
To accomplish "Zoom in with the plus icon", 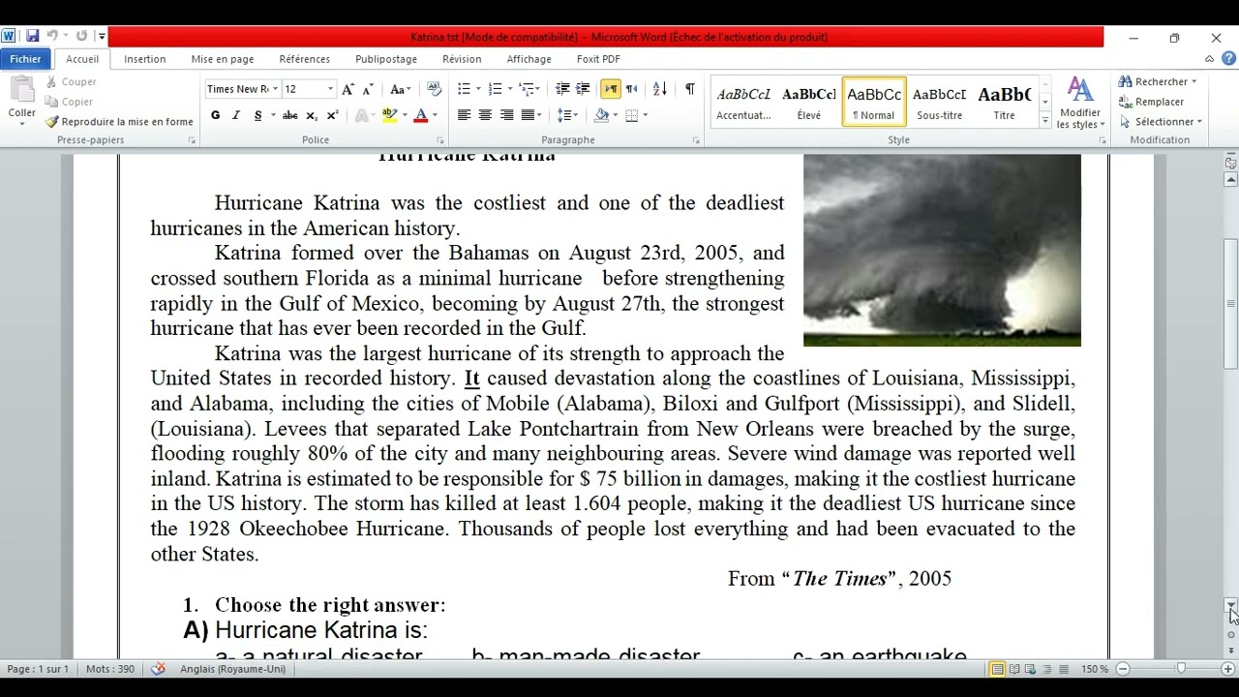I will coord(1228,669).
